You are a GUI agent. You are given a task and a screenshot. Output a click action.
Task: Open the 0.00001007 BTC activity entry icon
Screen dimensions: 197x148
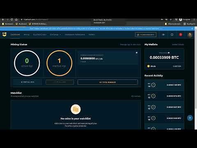tap(153, 107)
